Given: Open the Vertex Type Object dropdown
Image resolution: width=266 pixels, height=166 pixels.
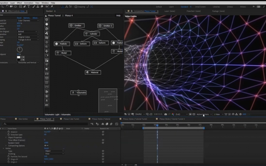Looking at the screenshot, I should click(x=54, y=151).
